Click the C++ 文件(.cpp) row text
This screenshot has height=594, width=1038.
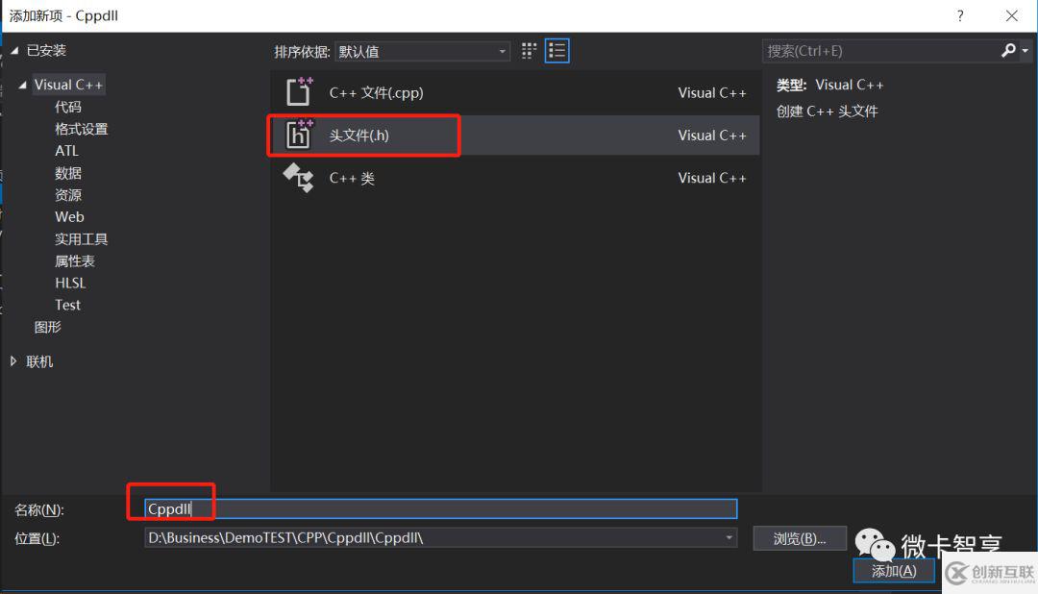[376, 92]
